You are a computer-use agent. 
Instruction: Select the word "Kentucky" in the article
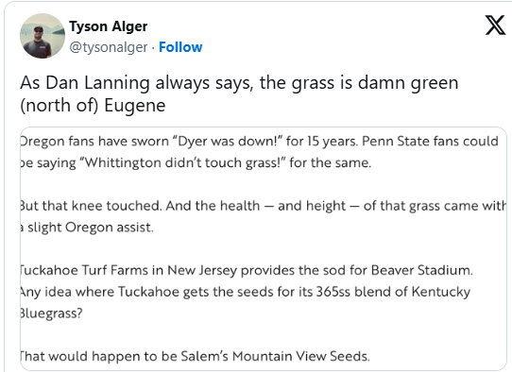click(441, 292)
